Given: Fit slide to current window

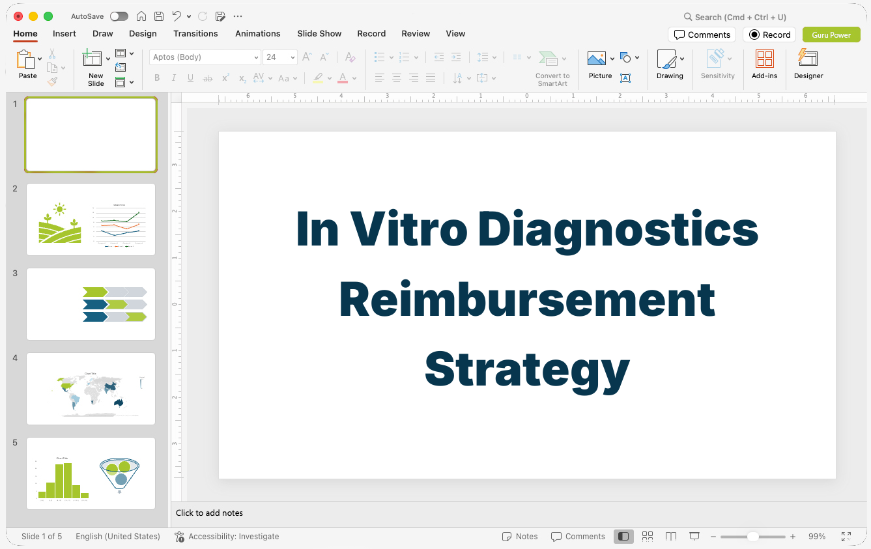Looking at the screenshot, I should tap(846, 536).
